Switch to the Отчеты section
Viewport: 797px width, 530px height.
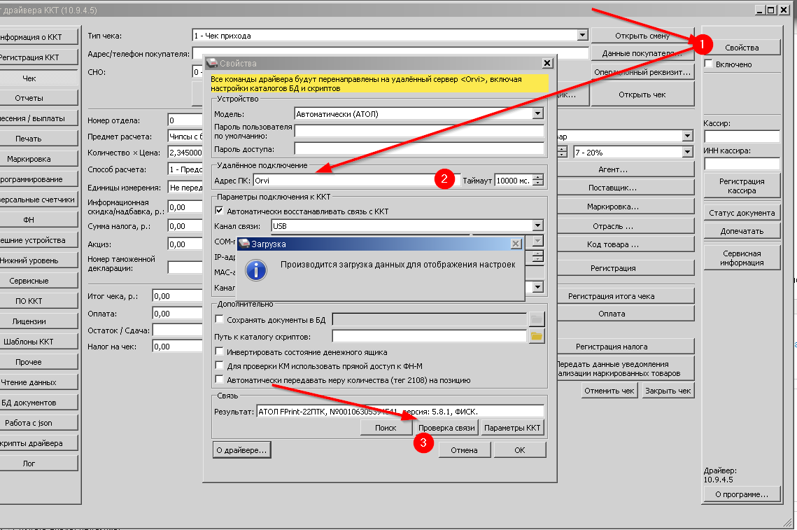(29, 98)
